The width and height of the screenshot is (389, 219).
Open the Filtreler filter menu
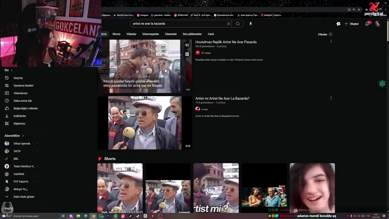click(x=325, y=34)
